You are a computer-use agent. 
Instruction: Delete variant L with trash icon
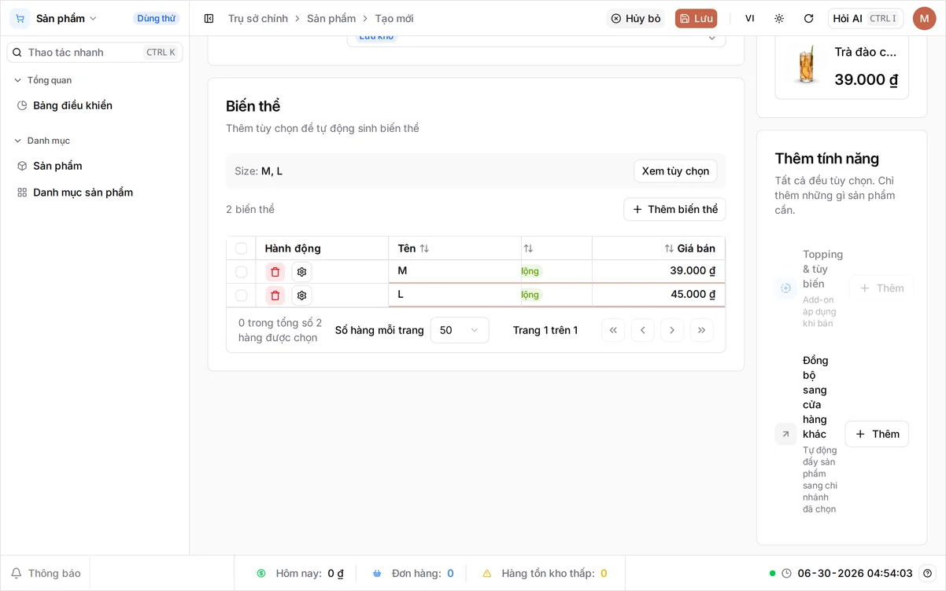coord(275,295)
